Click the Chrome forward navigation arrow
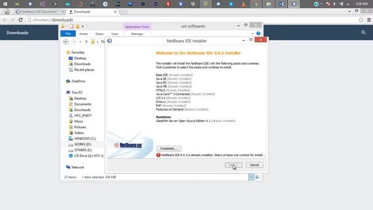 coord(13,20)
